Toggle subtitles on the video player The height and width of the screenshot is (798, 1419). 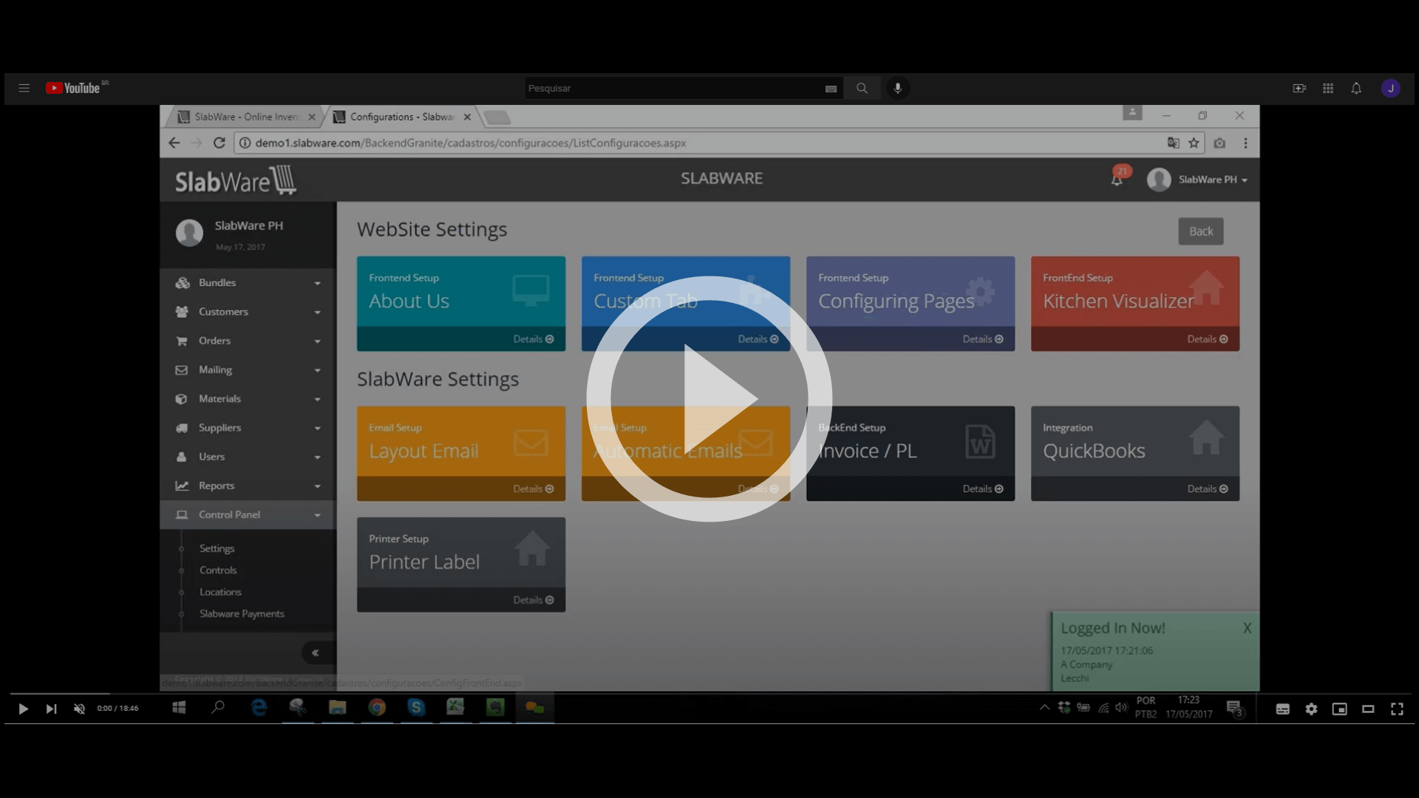(x=1283, y=709)
